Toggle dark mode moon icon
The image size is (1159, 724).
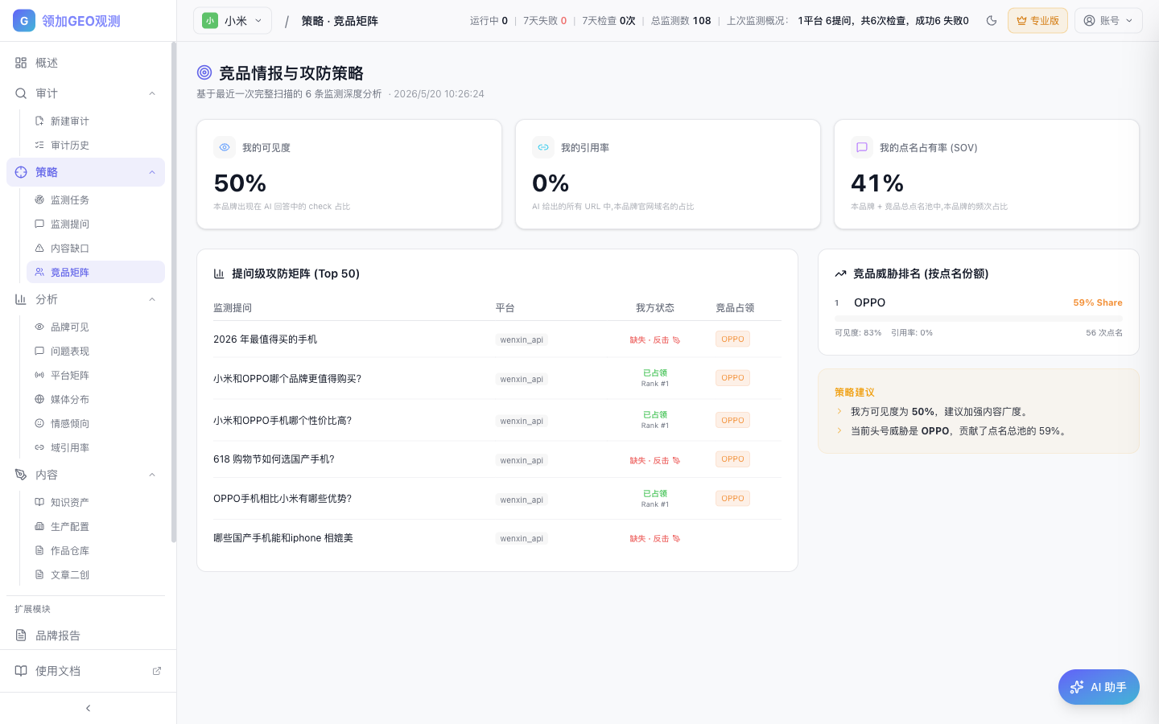click(992, 21)
